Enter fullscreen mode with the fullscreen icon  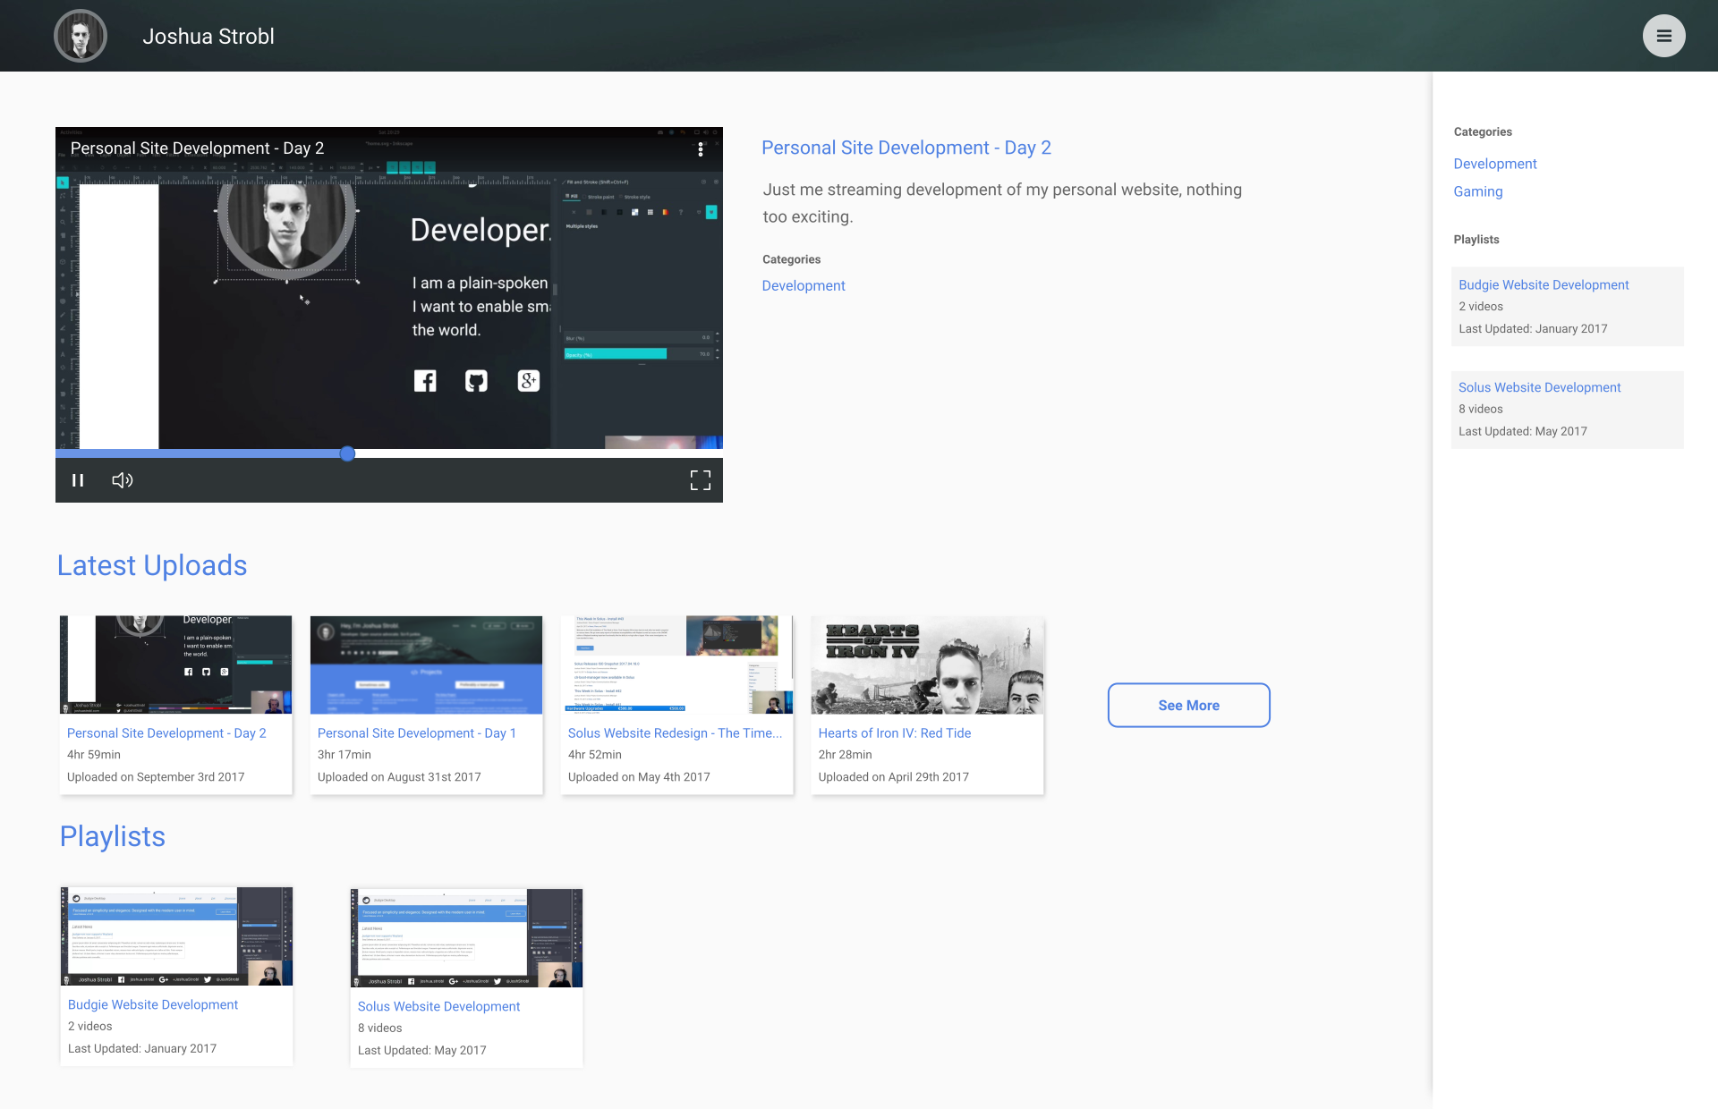point(701,480)
